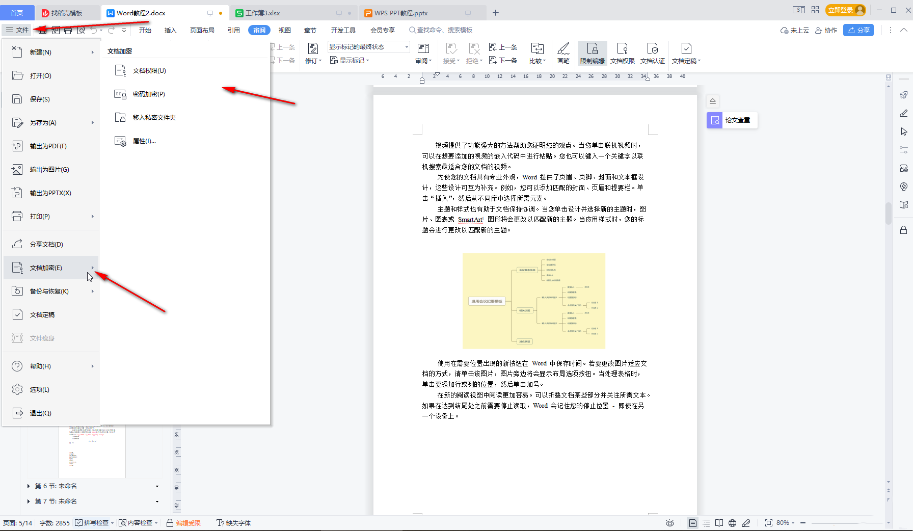Select 文档定稿 in file menu

(x=50, y=314)
